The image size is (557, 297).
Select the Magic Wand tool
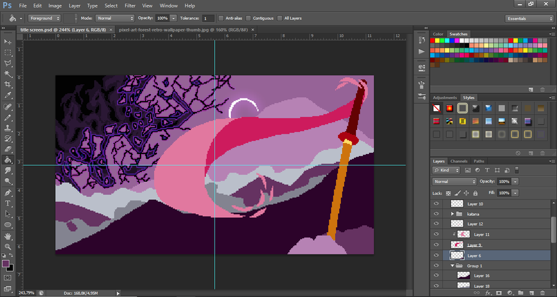[7, 74]
